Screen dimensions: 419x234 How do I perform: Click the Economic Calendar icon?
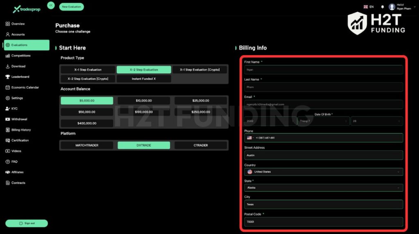[x=7, y=88]
